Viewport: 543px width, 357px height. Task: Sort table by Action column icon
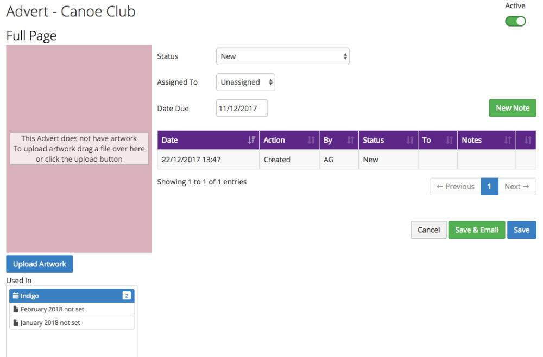click(x=311, y=140)
